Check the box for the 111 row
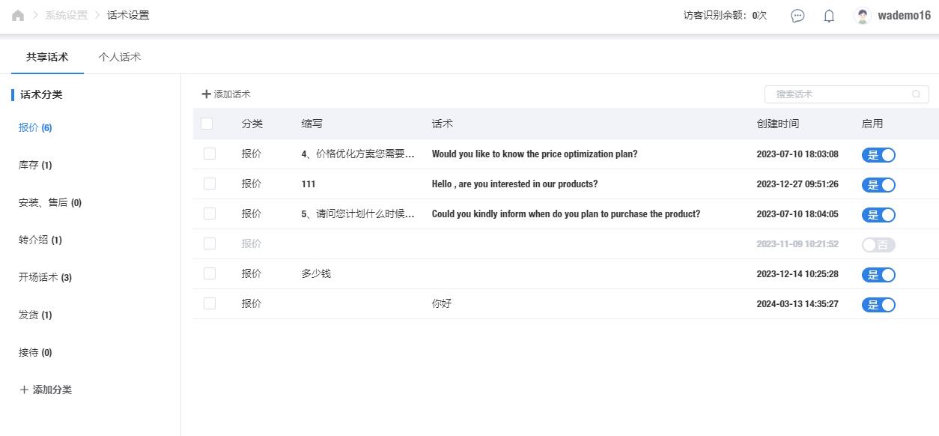 point(210,184)
